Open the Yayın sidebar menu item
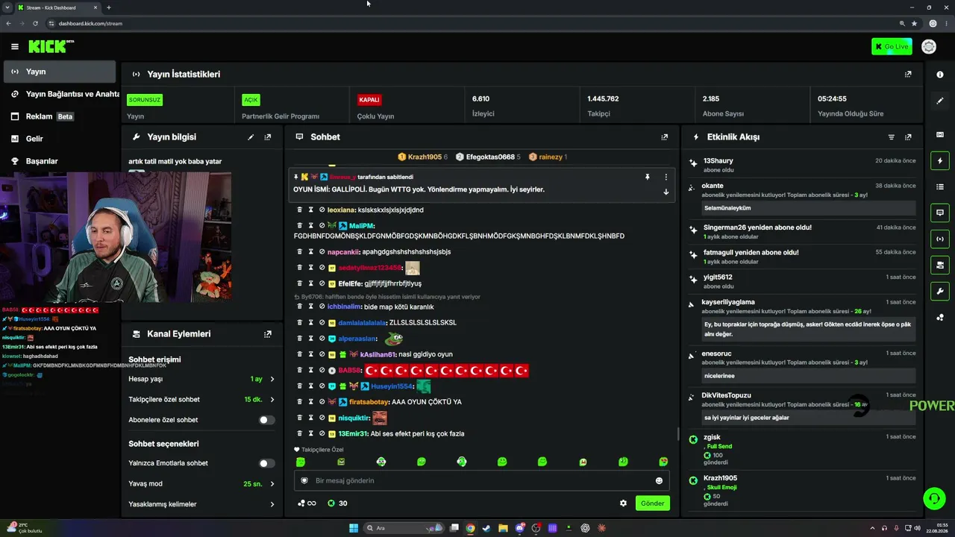 point(60,72)
